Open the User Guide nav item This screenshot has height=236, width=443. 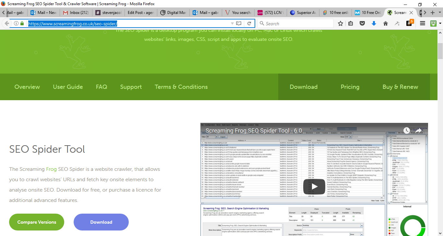pos(68,87)
